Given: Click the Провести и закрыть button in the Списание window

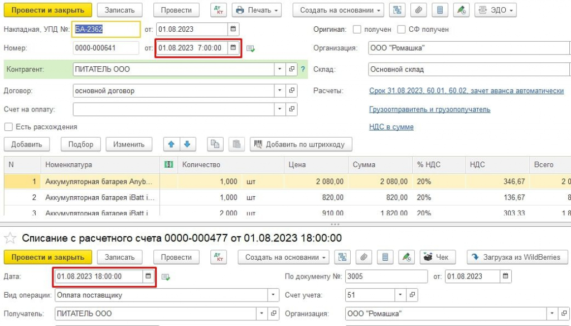Looking at the screenshot, I should (x=48, y=257).
